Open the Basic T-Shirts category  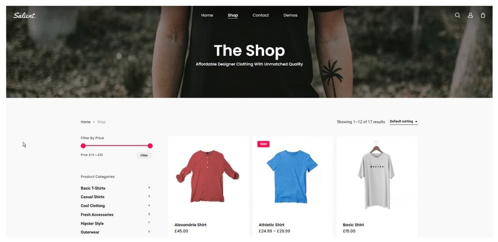click(x=93, y=188)
